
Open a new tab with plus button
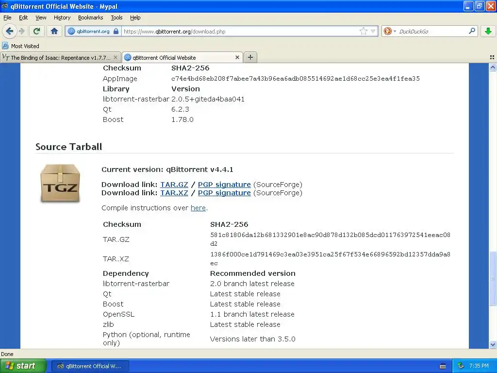point(250,57)
